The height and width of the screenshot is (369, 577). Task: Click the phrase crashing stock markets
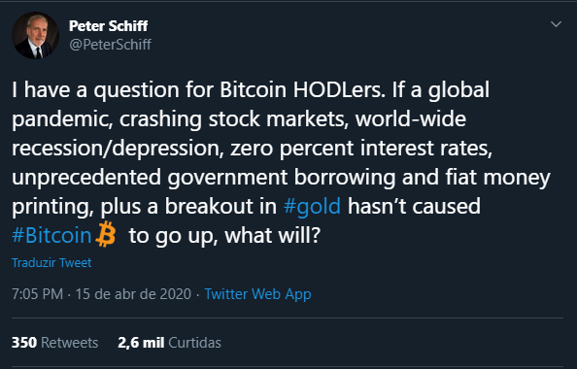[x=234, y=119]
